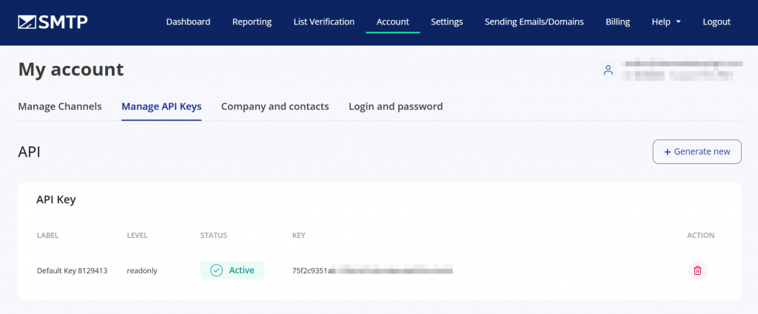Select the Manage API Keys tab
The width and height of the screenshot is (758, 314).
point(161,106)
